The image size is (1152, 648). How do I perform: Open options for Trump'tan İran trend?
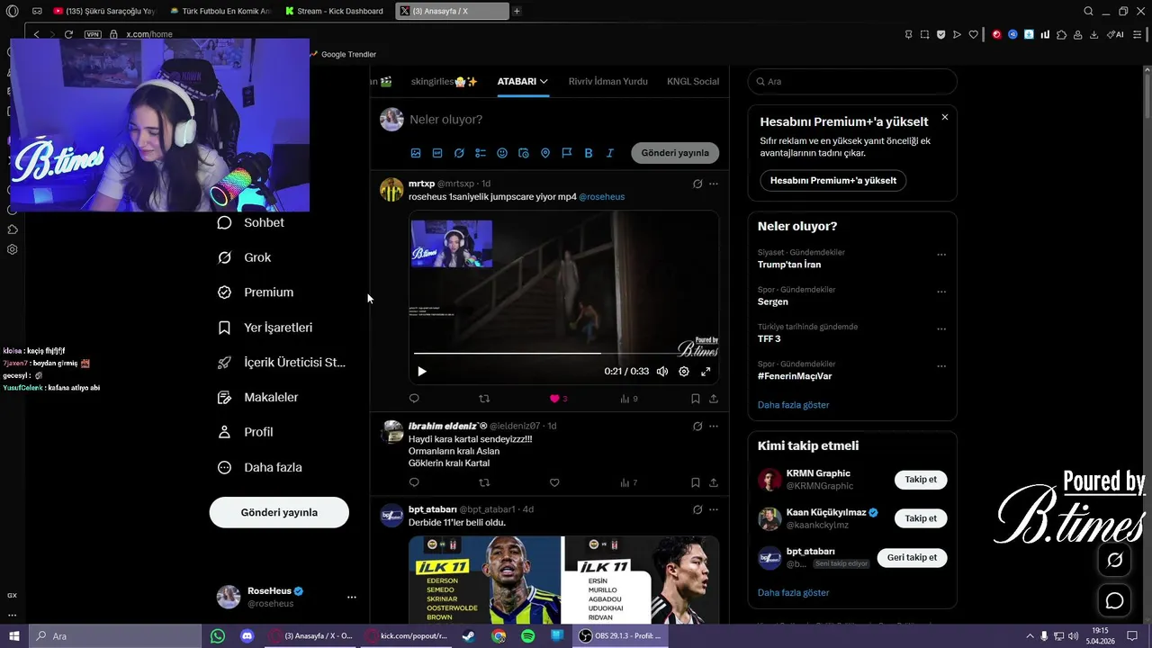coord(941,255)
